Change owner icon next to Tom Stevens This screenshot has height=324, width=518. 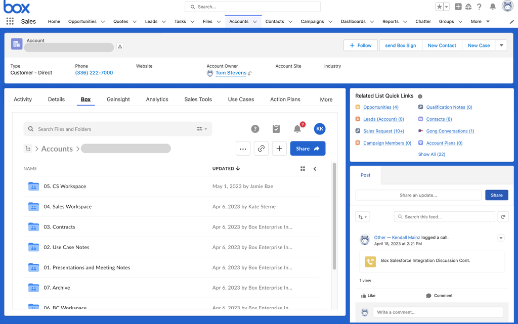click(250, 73)
